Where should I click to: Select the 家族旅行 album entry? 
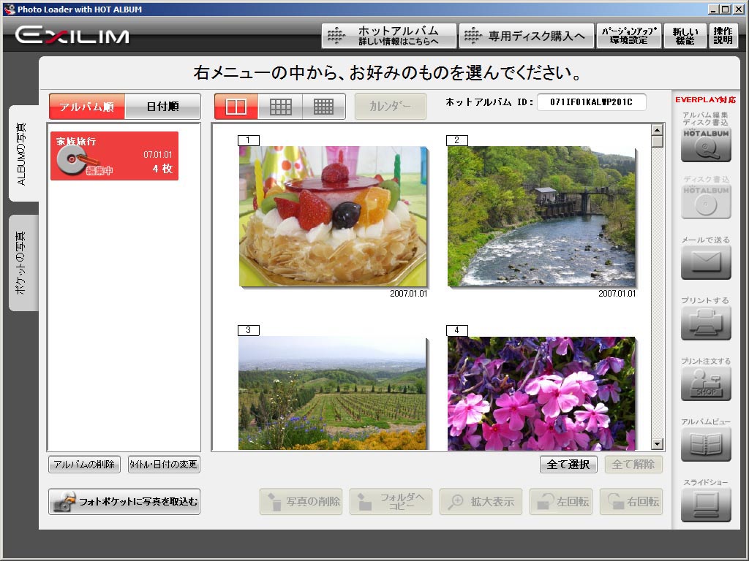click(113, 155)
